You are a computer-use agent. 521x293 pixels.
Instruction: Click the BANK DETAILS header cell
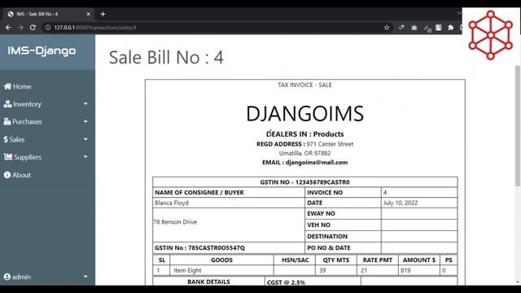[x=208, y=282]
